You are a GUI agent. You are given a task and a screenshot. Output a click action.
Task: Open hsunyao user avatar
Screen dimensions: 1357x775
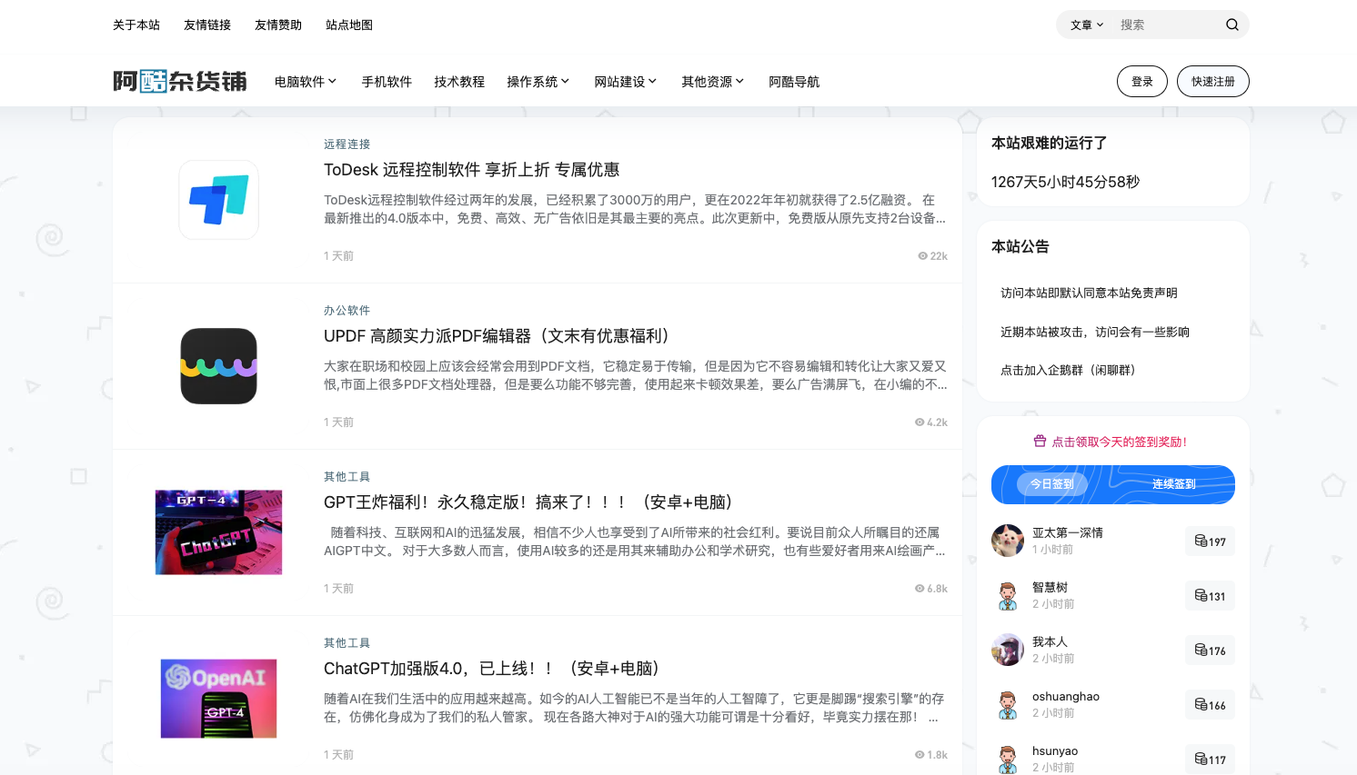1008,759
